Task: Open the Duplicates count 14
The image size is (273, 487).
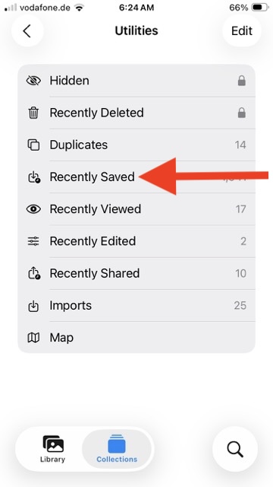Action: click(x=240, y=145)
